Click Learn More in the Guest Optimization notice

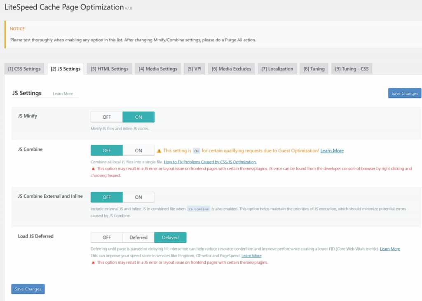(x=332, y=150)
